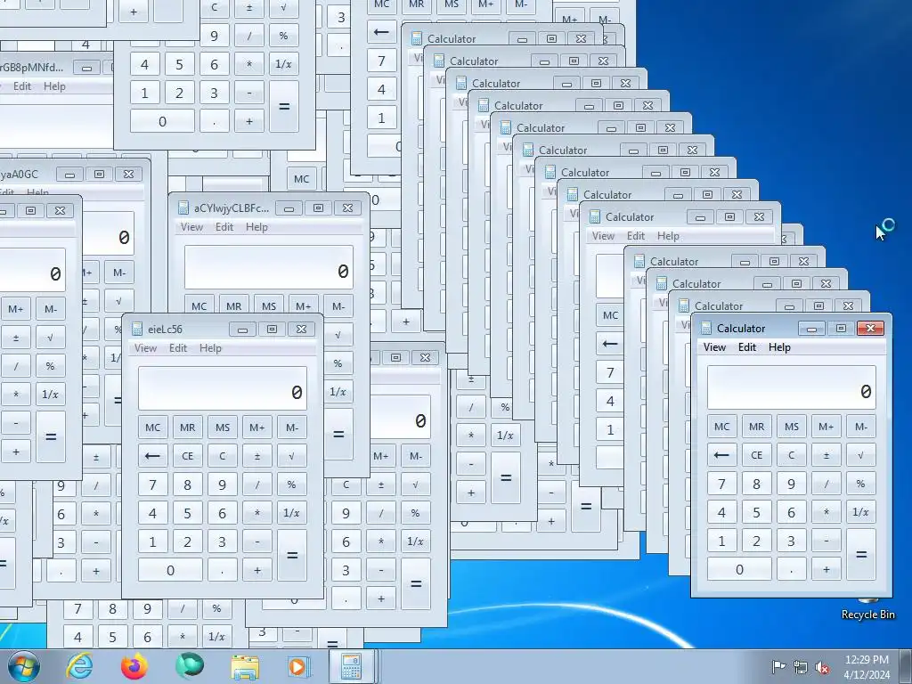
Task: Click backspace arrow in eieLc56 window
Action: tap(152, 455)
